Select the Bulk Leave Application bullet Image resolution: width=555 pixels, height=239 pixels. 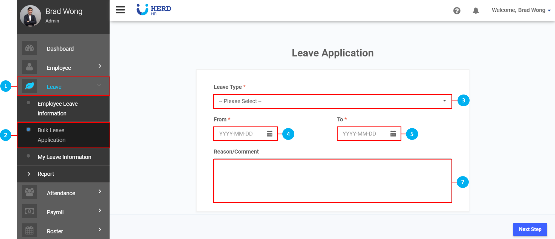point(28,129)
